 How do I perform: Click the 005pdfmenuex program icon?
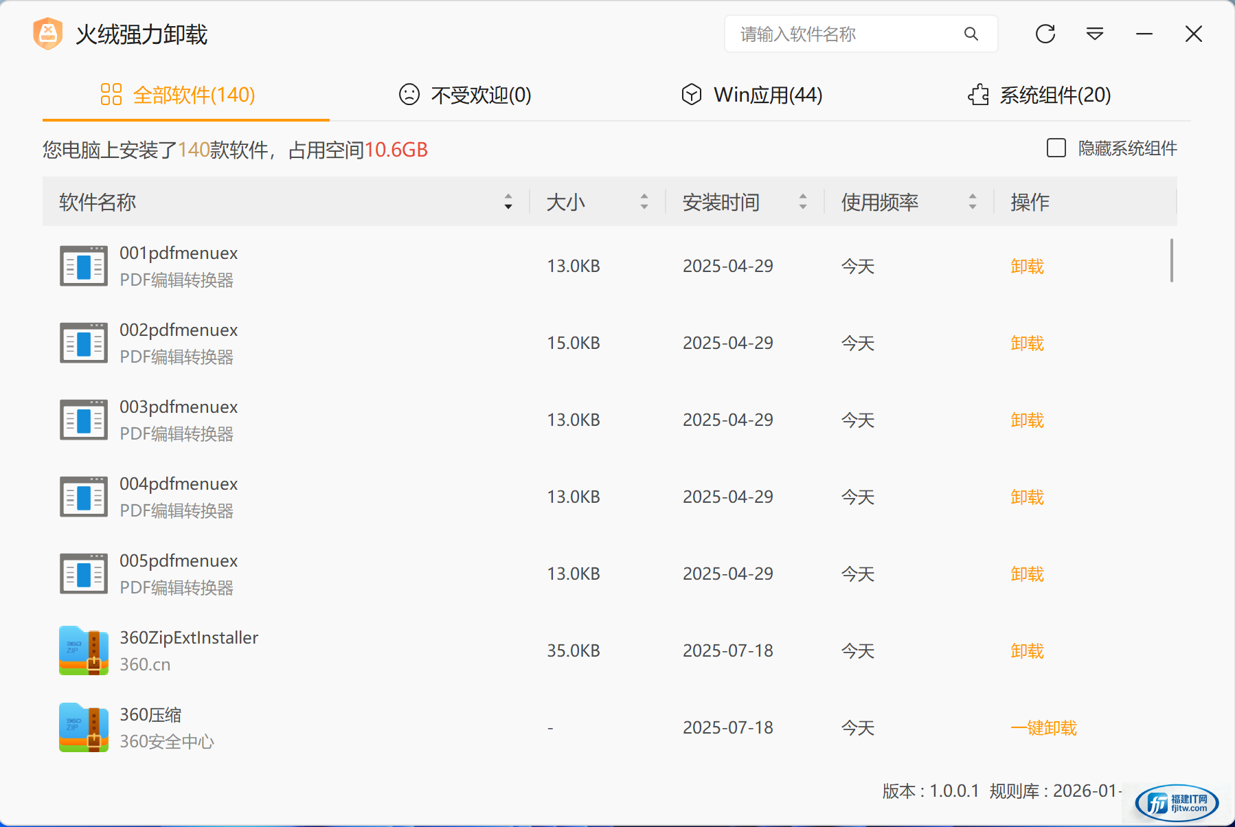83,574
